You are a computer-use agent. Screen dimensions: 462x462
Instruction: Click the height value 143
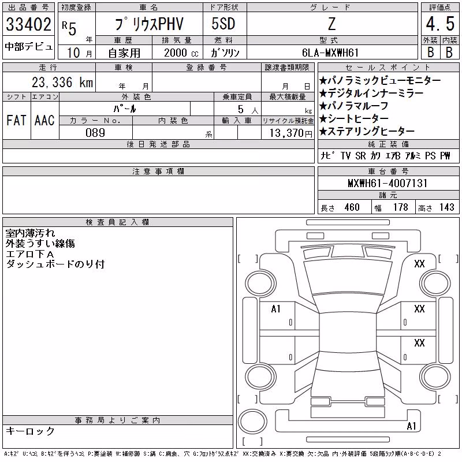446,207
